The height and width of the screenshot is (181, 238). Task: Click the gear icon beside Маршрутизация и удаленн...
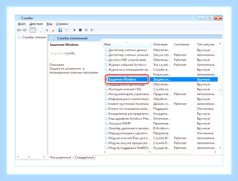pyautogui.click(x=106, y=133)
